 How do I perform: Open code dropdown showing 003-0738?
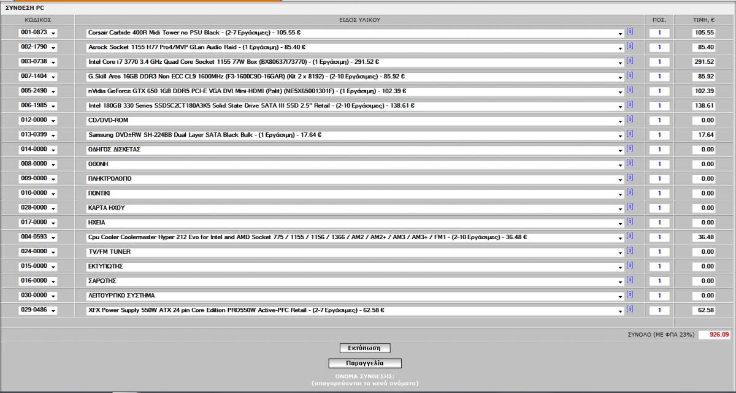tap(37, 62)
